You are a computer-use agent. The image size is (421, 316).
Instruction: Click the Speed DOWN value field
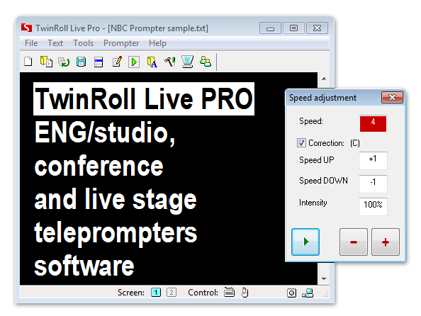373,184
